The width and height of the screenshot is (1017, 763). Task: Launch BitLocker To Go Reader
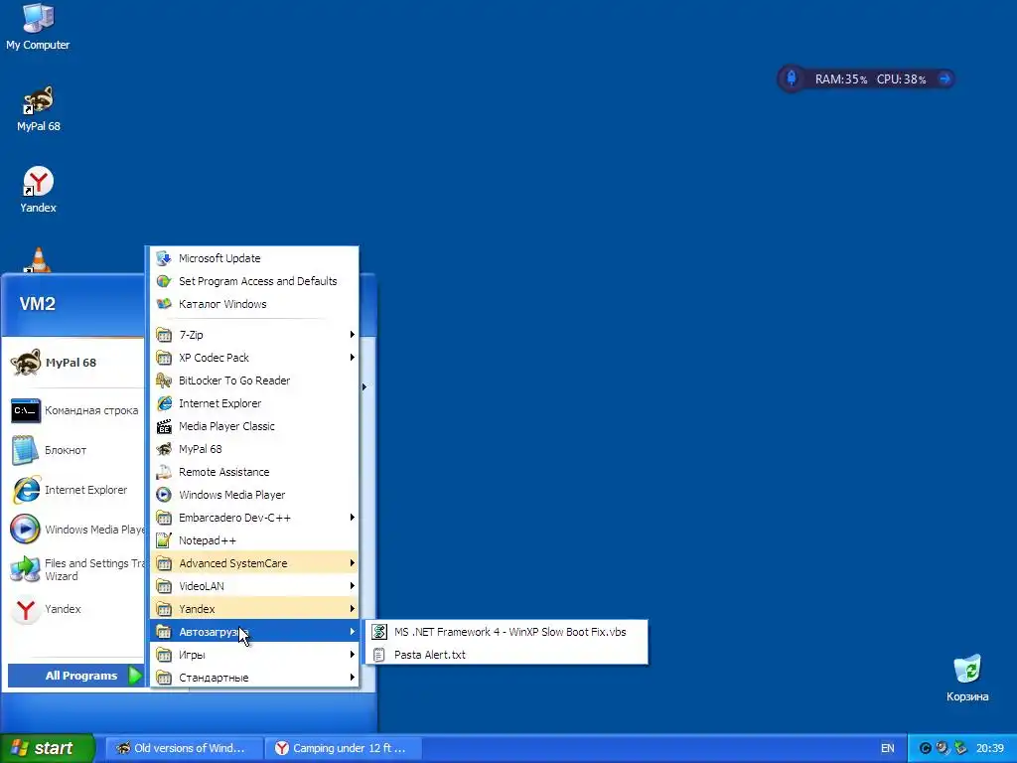254,381
